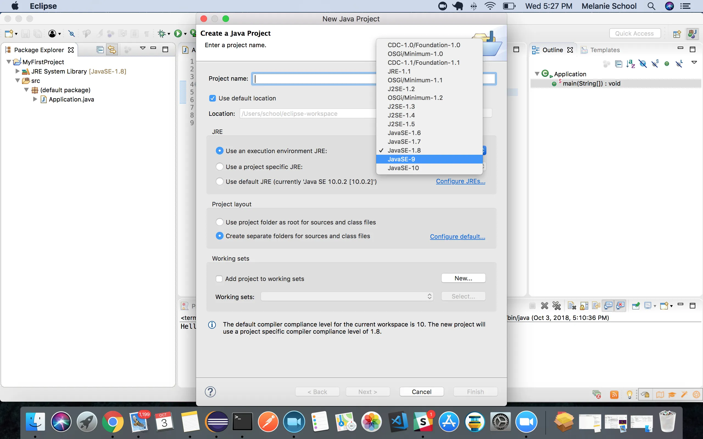Click the Sort alphabetically icon in Outline
The height and width of the screenshot is (439, 703).
631,64
